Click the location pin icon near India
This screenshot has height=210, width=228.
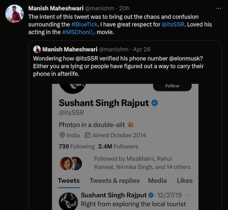click(x=62, y=135)
